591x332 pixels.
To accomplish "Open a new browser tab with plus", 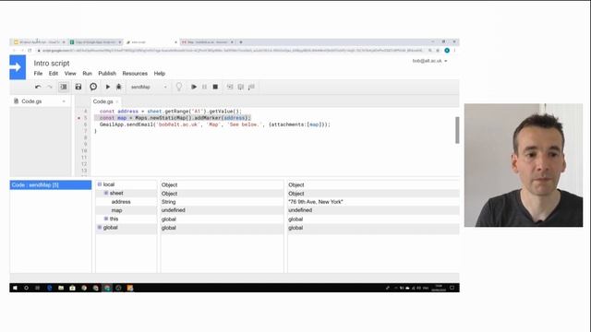I will 241,42.
